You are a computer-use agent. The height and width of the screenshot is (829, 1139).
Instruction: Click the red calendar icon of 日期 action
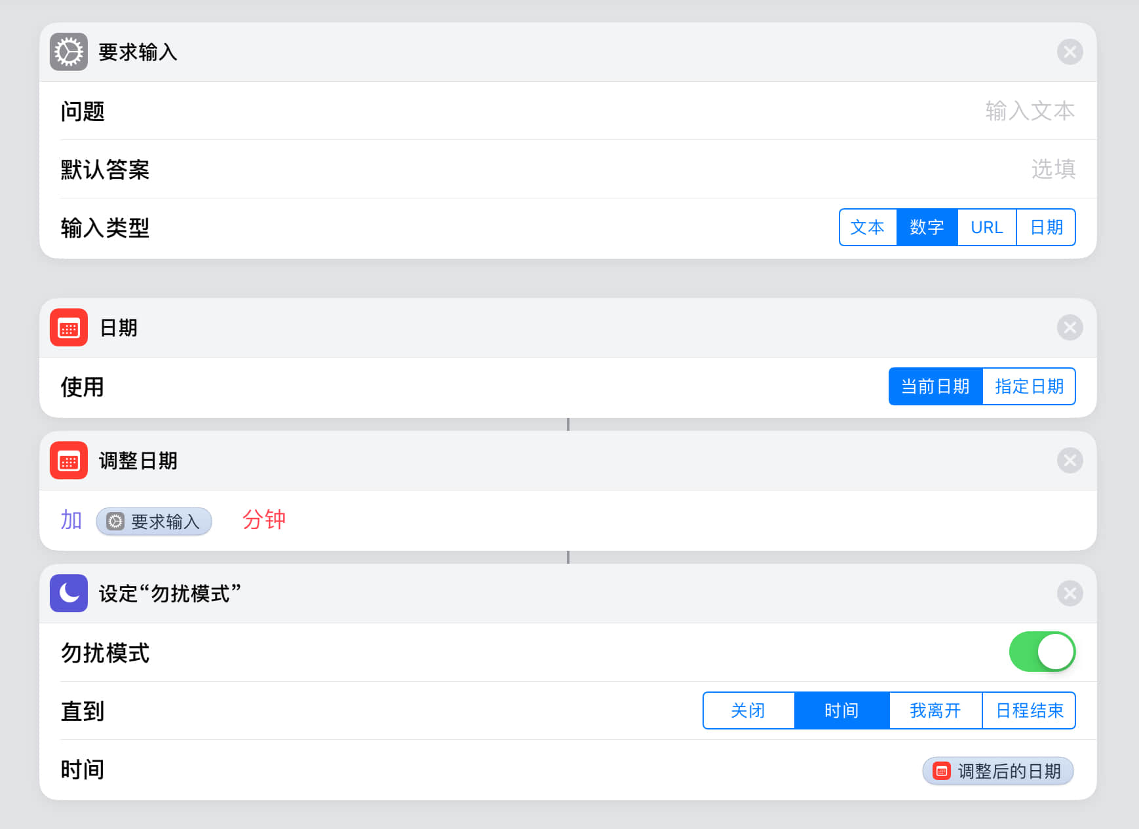click(69, 327)
